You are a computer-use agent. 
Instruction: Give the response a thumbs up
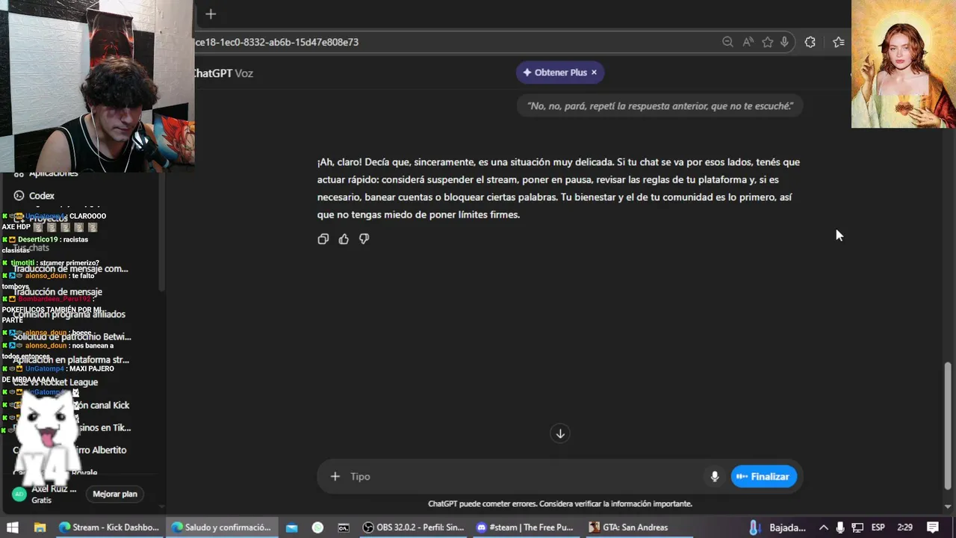click(344, 239)
